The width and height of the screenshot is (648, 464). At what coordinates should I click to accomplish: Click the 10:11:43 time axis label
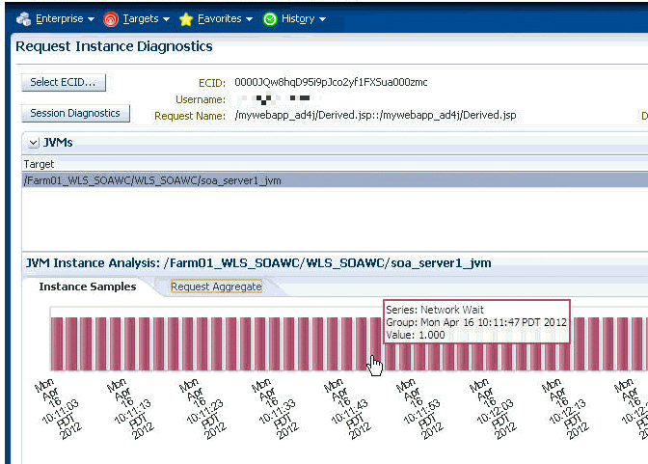click(347, 409)
